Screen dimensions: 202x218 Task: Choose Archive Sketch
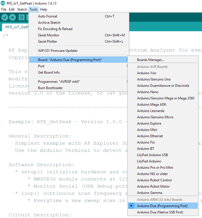(x=79, y=23)
